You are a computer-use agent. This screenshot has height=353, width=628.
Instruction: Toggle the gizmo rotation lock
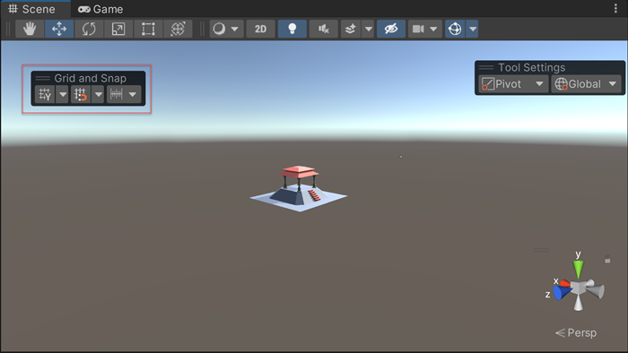(x=607, y=260)
